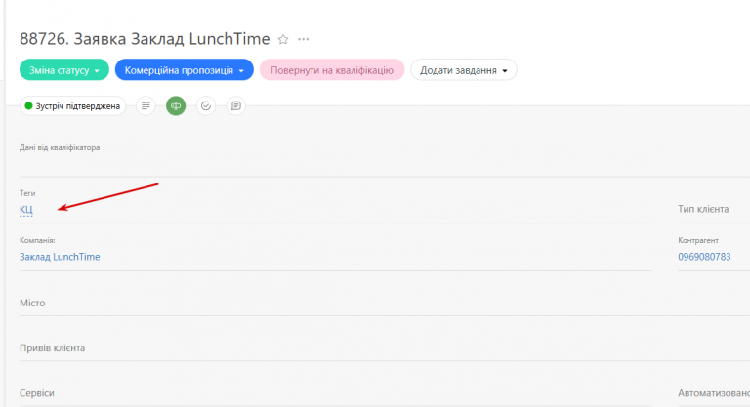
Task: Expand the Зміна статусу dropdown
Action: [64, 70]
